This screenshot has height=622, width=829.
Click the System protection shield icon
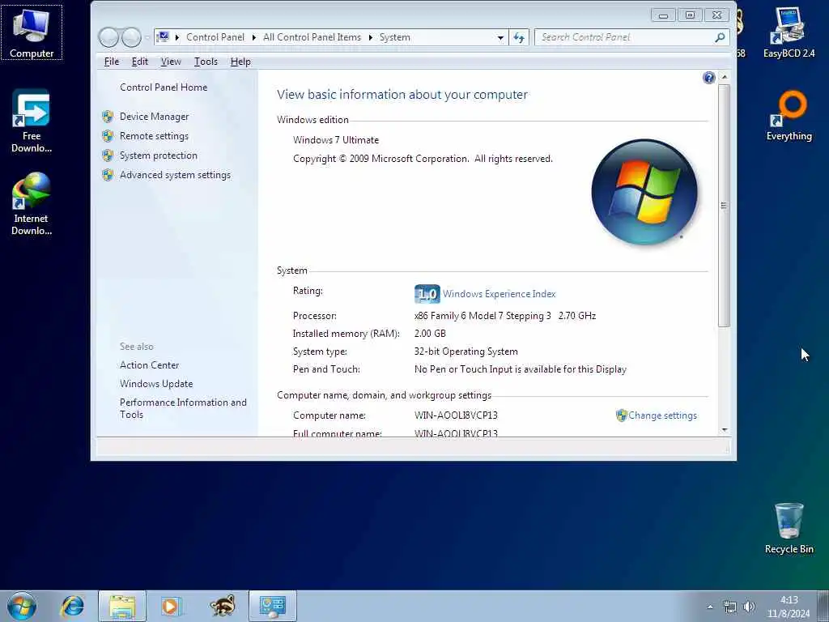pos(108,155)
